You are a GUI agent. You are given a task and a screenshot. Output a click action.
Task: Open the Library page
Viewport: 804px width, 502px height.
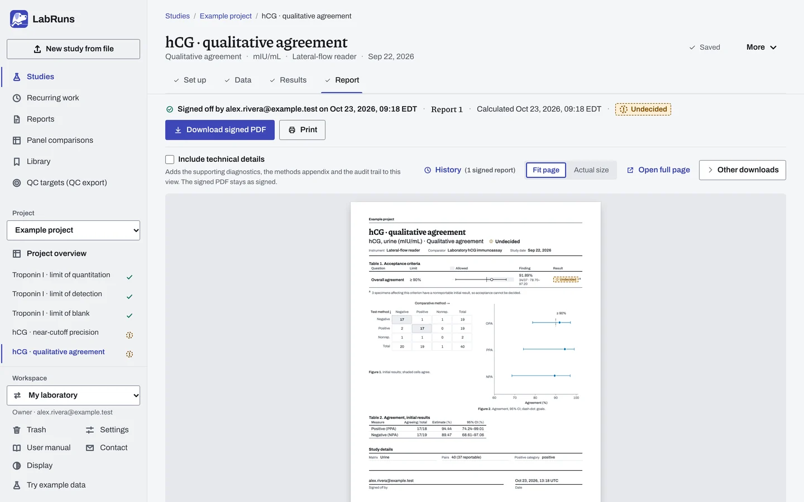[x=73, y=162]
